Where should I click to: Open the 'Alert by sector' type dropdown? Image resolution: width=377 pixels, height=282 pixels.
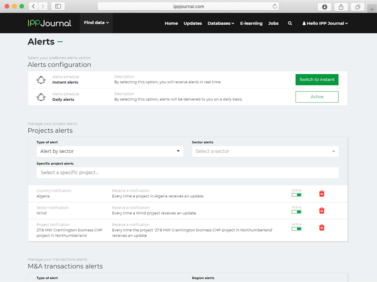110,151
